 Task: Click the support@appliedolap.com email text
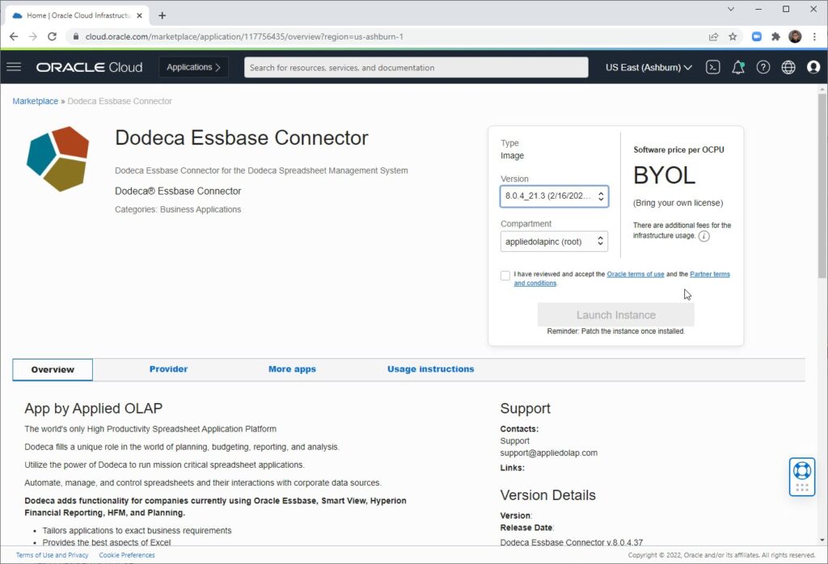(549, 452)
